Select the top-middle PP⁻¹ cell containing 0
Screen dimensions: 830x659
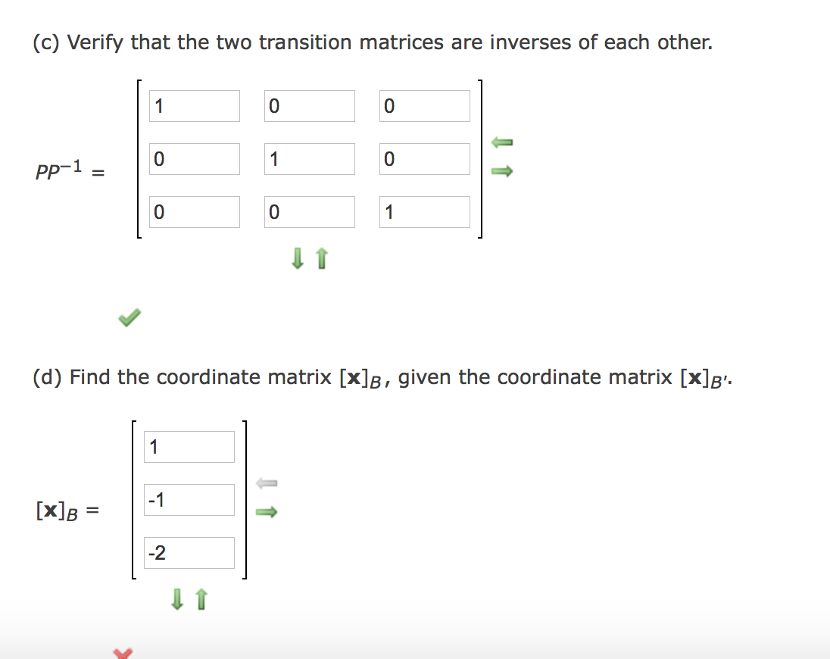point(309,105)
